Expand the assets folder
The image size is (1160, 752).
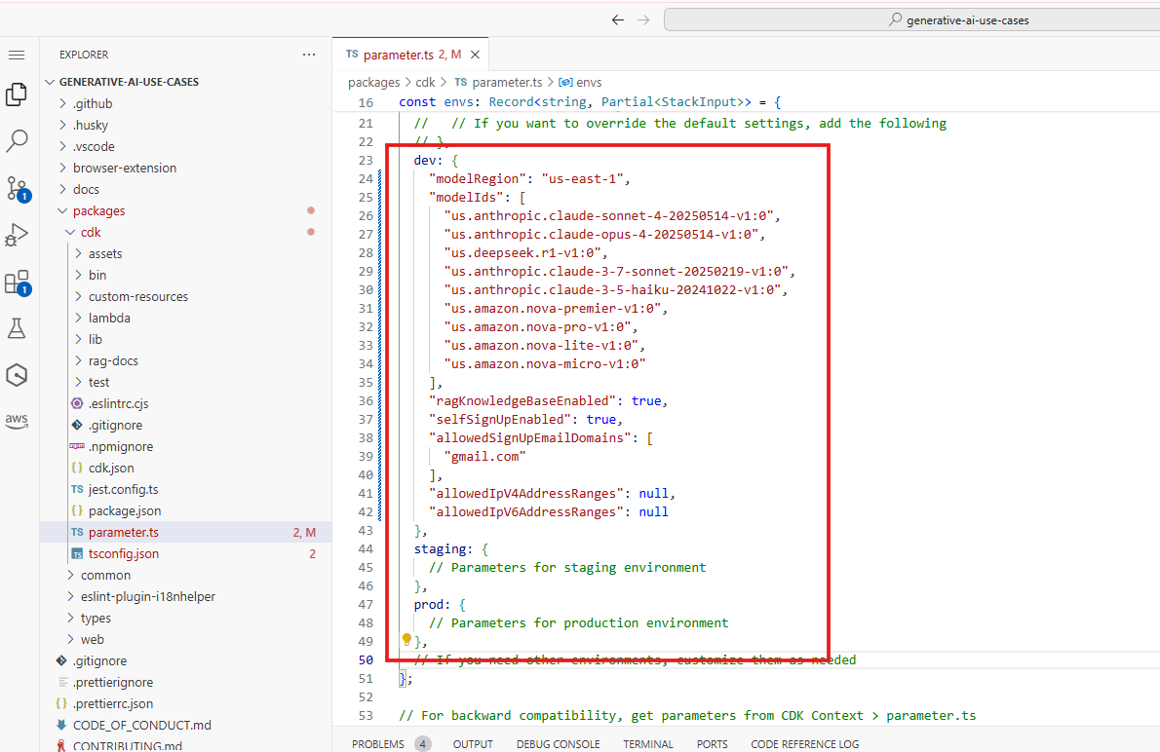pos(185,253)
